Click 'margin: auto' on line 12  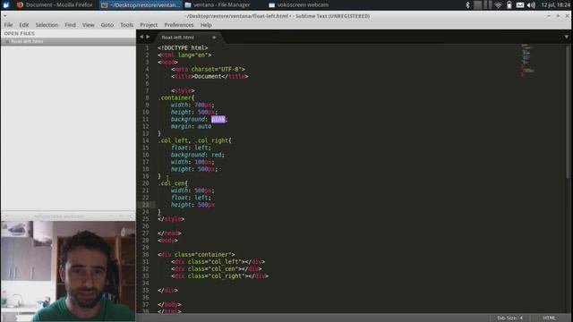coord(191,126)
